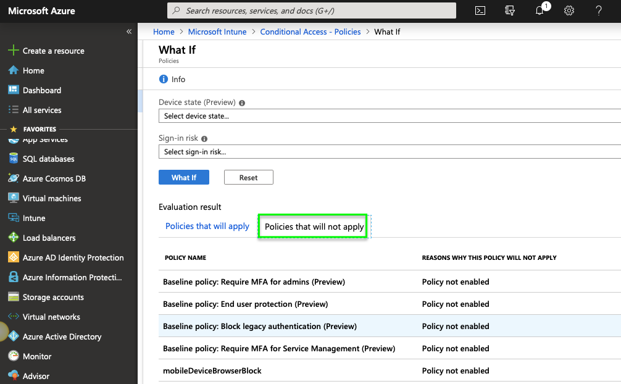The image size is (621, 384).
Task: Open the Select sign-in risk dropdown
Action: (x=390, y=152)
